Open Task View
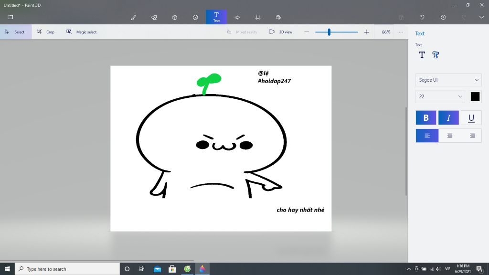Screen dimensions: 489x275 point(142,269)
